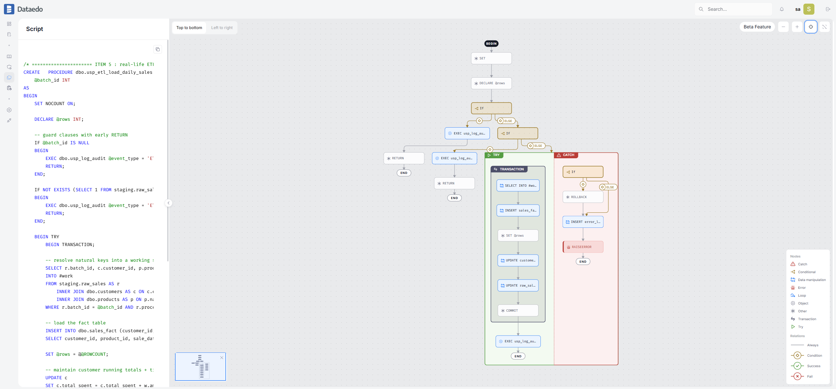The image size is (836, 389).
Task: Select the COMMIT node
Action: 518,311
